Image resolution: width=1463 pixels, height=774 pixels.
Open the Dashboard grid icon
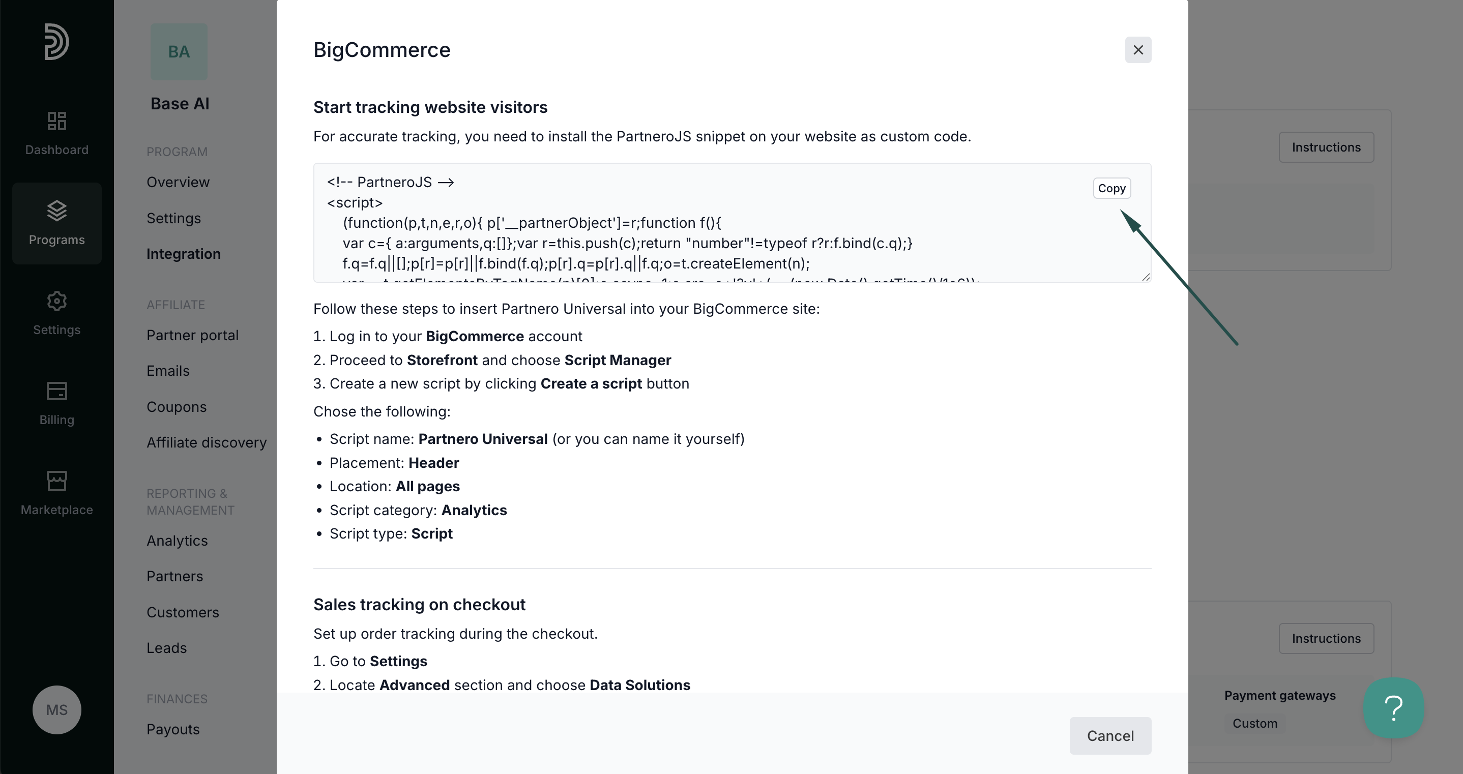point(56,121)
